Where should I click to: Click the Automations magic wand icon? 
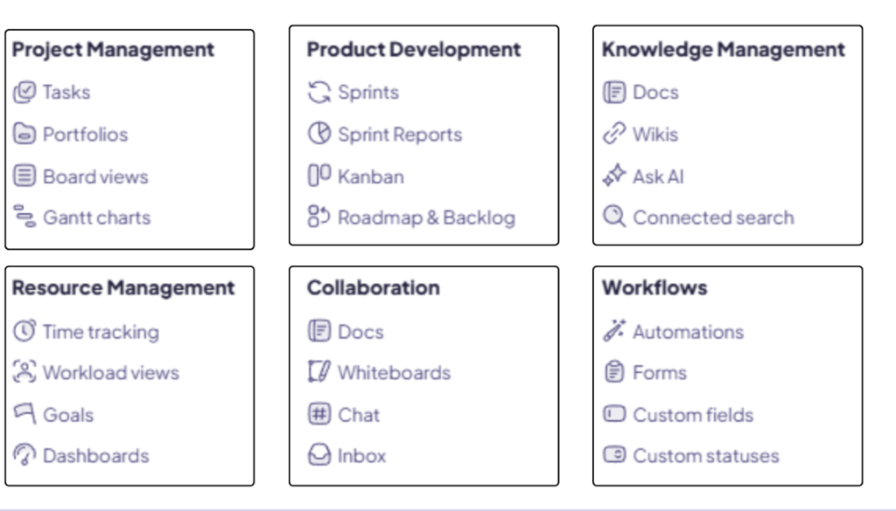tap(614, 331)
